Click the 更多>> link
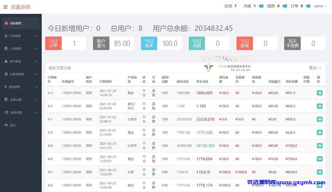The width and height of the screenshot is (332, 192). tap(315, 68)
